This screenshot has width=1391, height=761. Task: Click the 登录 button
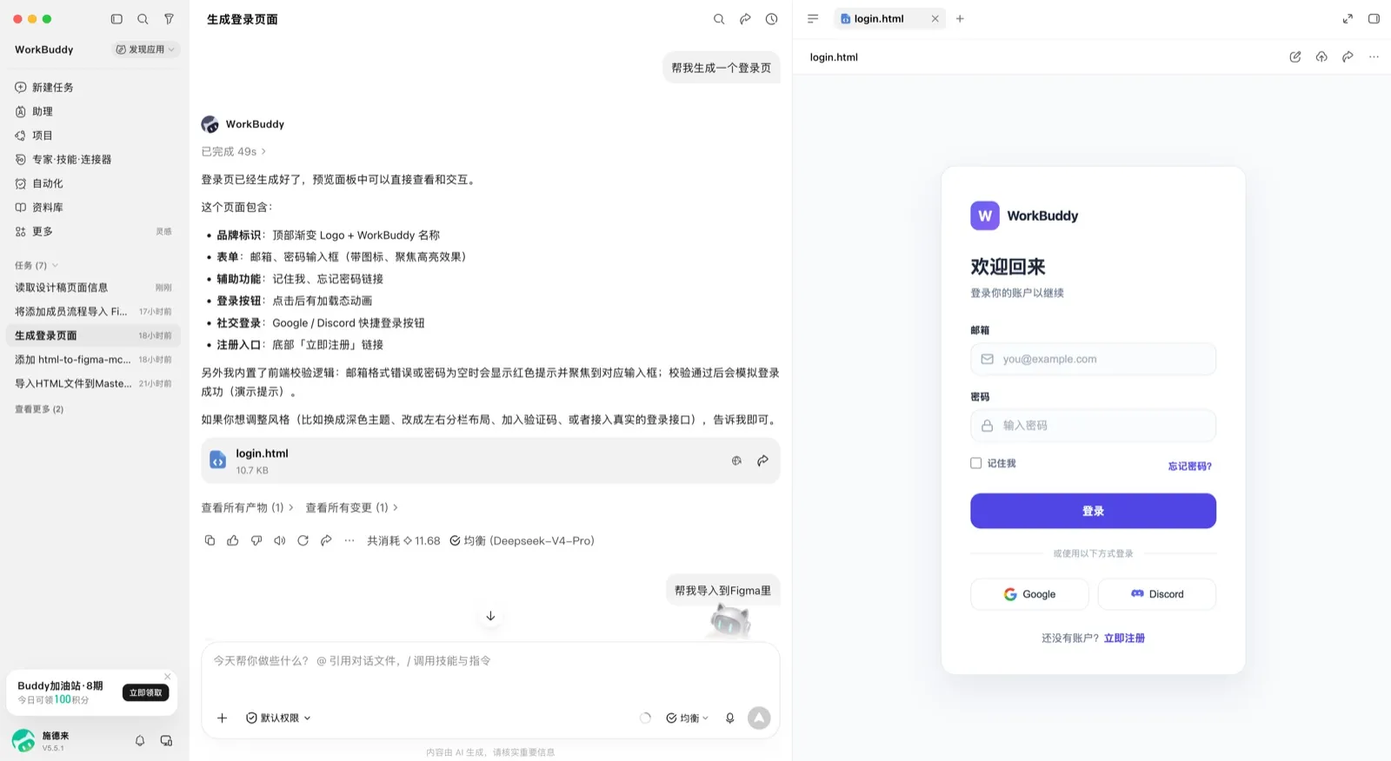coord(1093,511)
